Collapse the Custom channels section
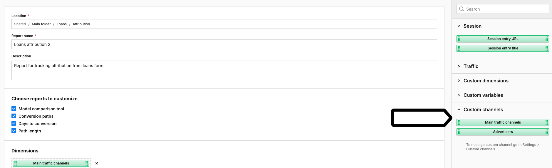Viewport: 552px width, 168px height. point(459,110)
